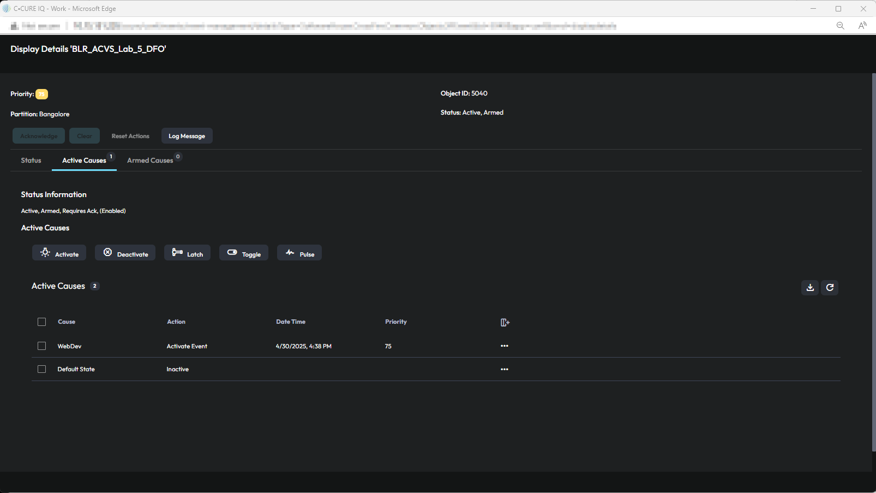Refresh the Active Causes table
The image size is (876, 493).
click(x=830, y=288)
